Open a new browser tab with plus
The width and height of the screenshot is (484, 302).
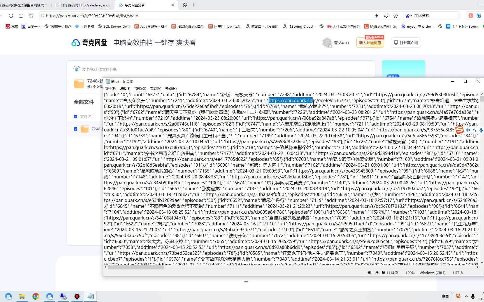click(194, 5)
